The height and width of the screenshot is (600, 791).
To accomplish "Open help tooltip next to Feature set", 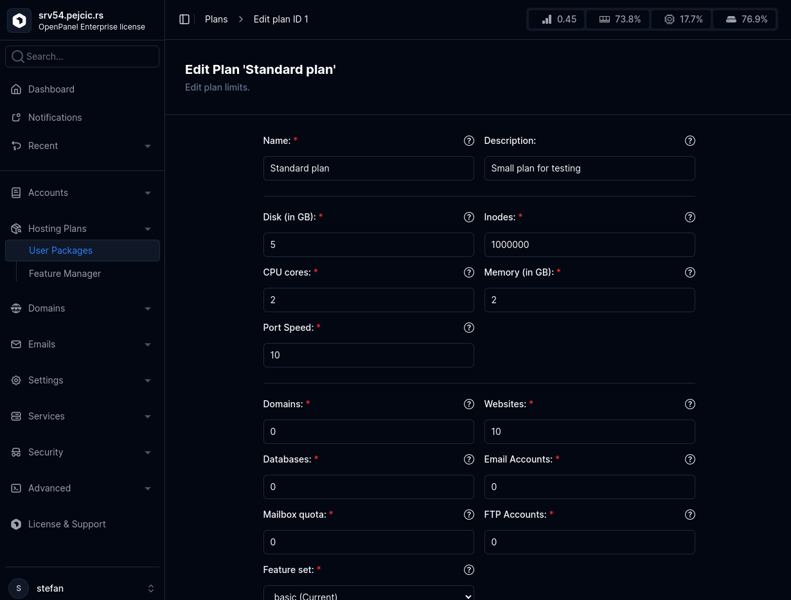I will pyautogui.click(x=468, y=570).
